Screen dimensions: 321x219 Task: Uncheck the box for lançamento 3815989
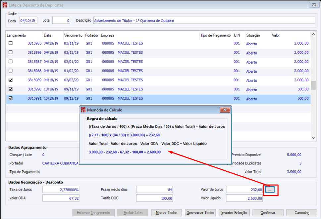click(x=11, y=80)
